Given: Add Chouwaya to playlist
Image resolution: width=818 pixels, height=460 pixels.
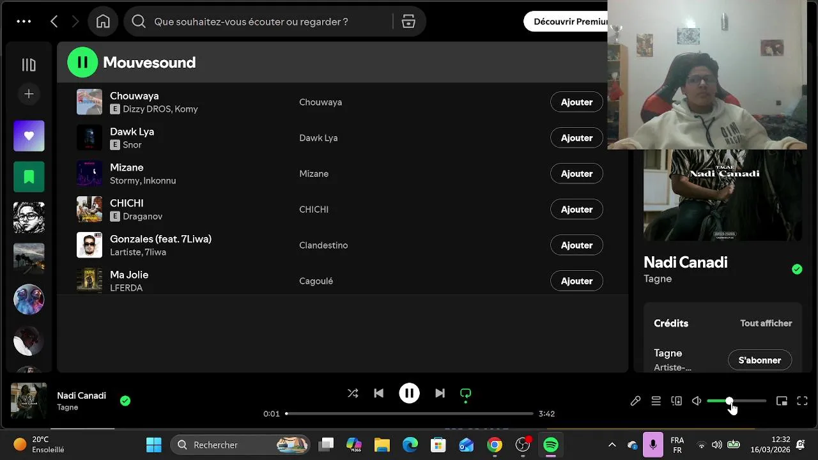Looking at the screenshot, I should coord(576,102).
